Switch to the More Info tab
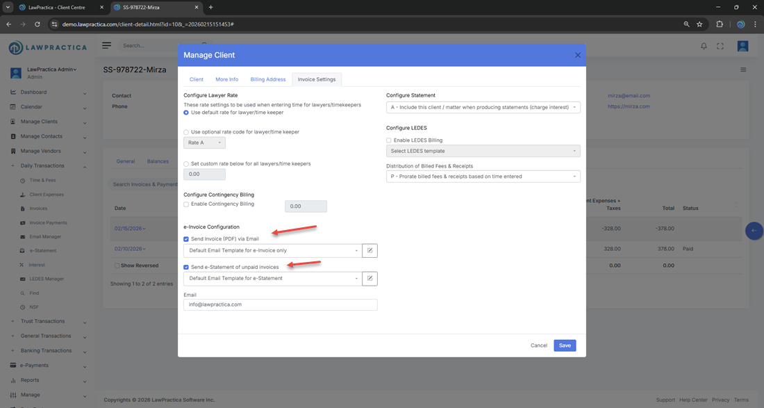This screenshot has width=764, height=408. pos(226,79)
